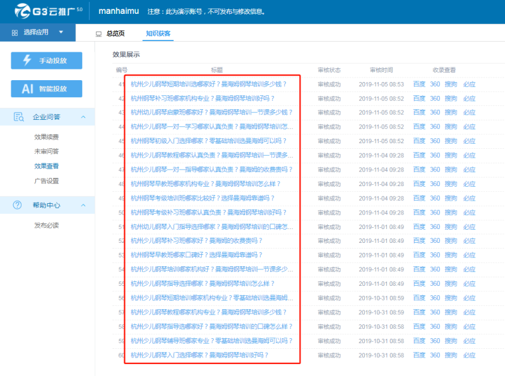The height and width of the screenshot is (376, 505).
Task: Open title 杭州钢琴早教班哪家口碑好
Action: click(196, 255)
